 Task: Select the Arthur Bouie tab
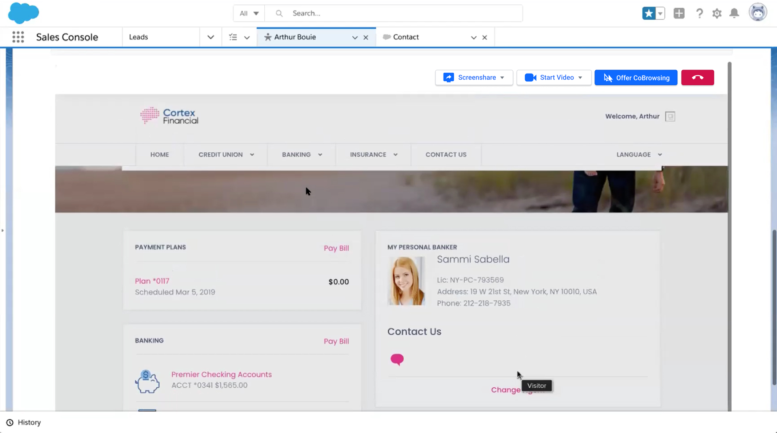point(295,37)
